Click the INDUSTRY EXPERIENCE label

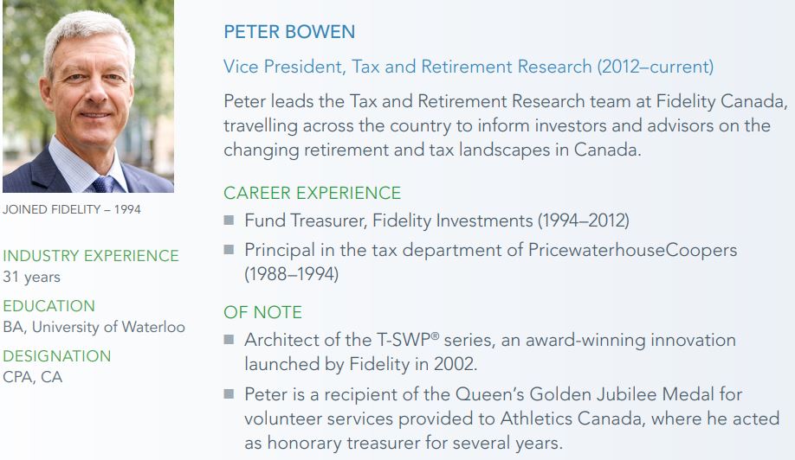click(x=91, y=256)
